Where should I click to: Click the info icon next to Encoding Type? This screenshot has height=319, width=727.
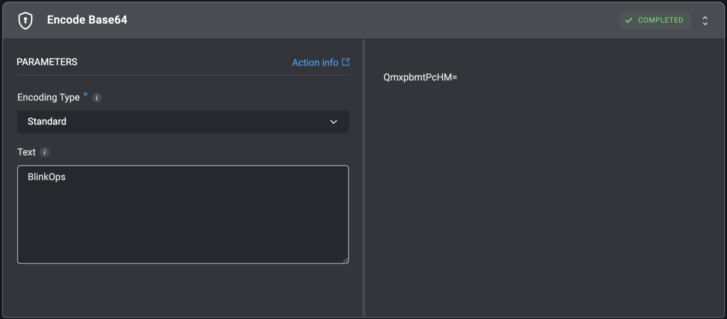(97, 98)
